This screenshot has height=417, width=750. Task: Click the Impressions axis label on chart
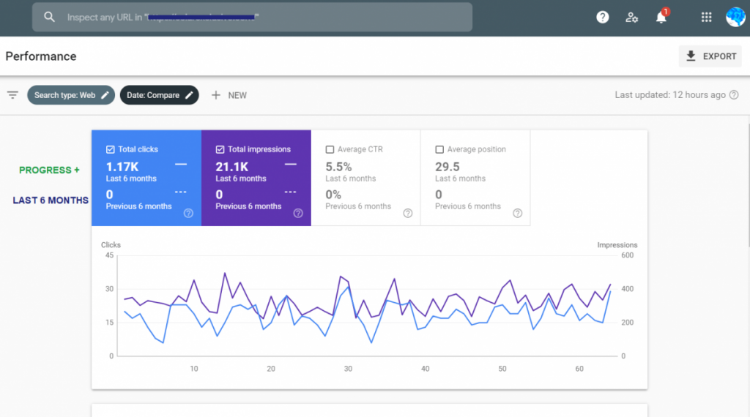click(617, 244)
